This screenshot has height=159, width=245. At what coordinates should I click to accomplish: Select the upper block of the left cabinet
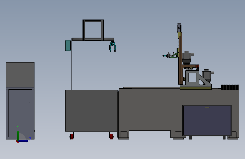point(20,74)
